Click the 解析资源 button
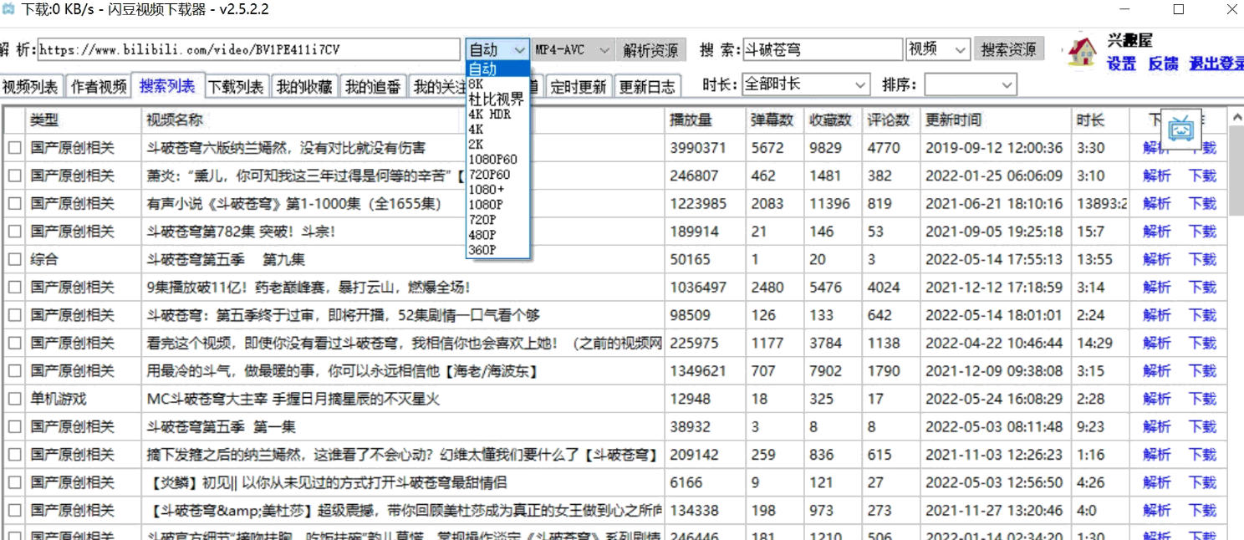The width and height of the screenshot is (1244, 540). pyautogui.click(x=651, y=49)
